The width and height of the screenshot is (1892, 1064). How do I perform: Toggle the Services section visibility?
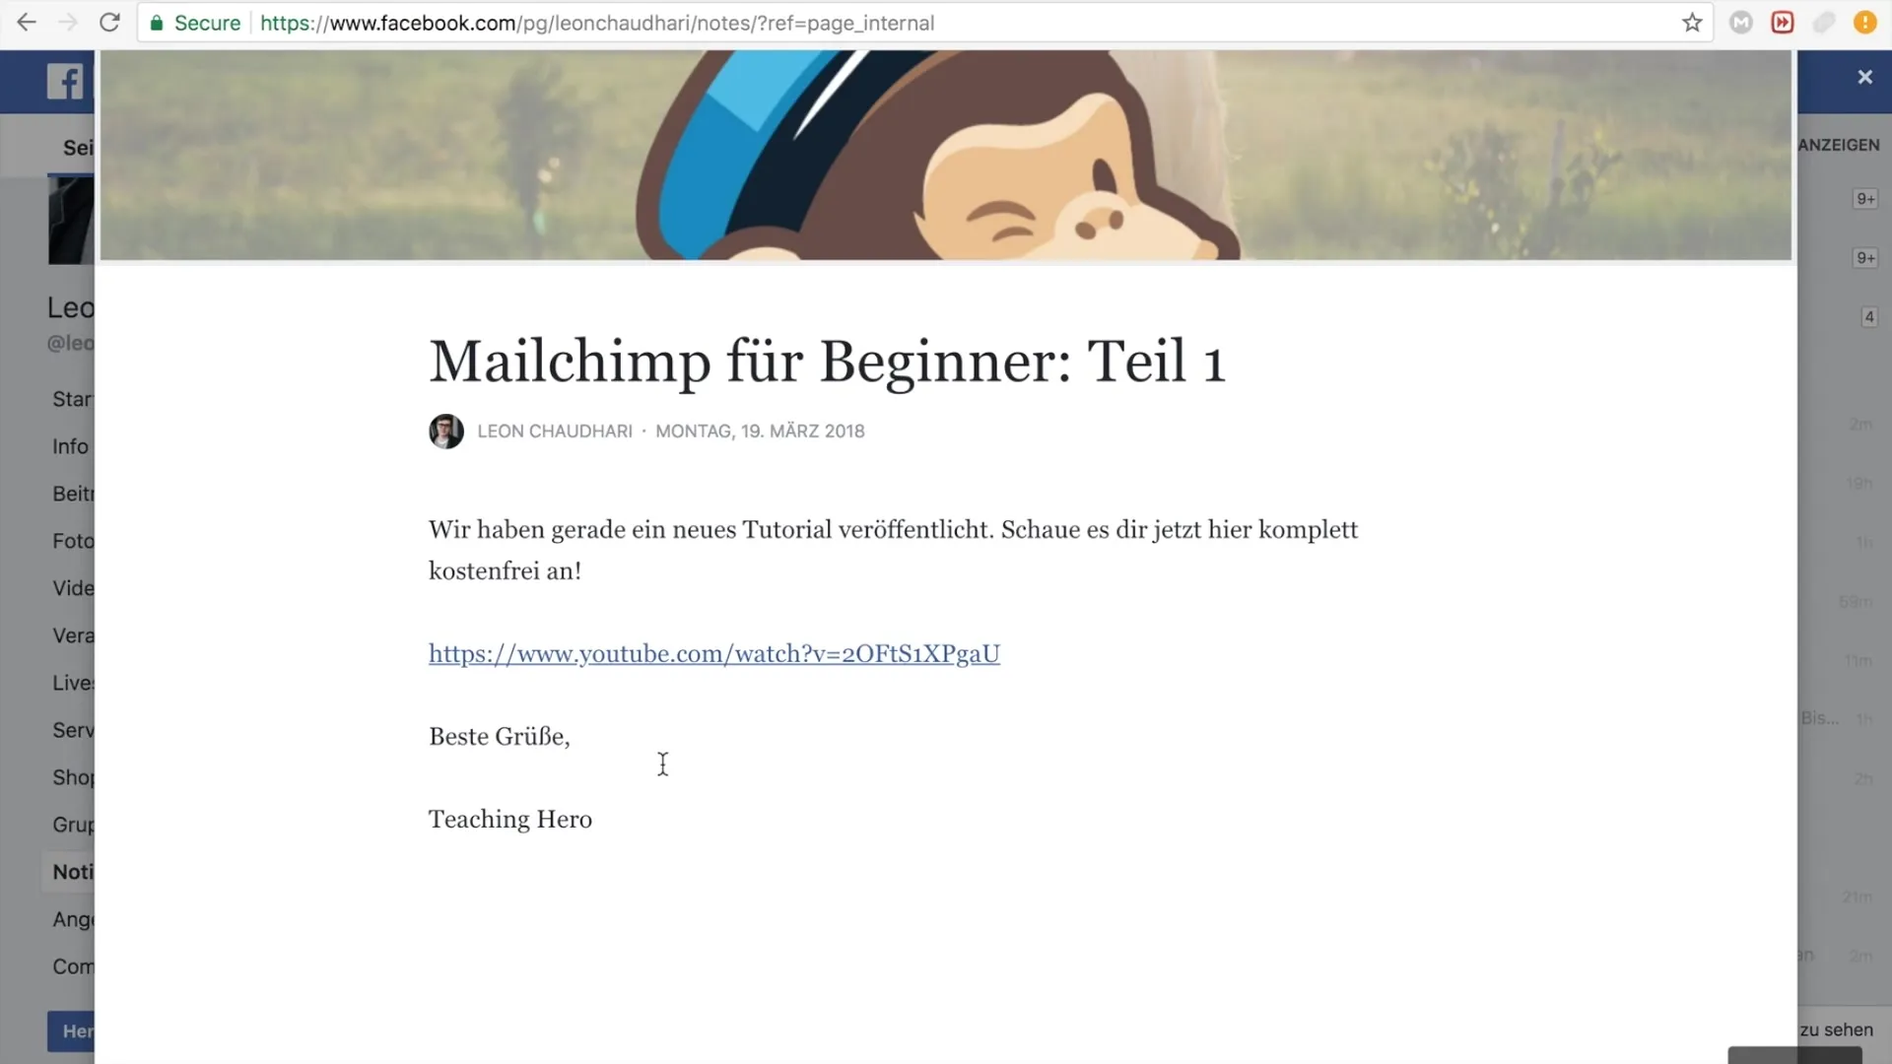pos(72,729)
